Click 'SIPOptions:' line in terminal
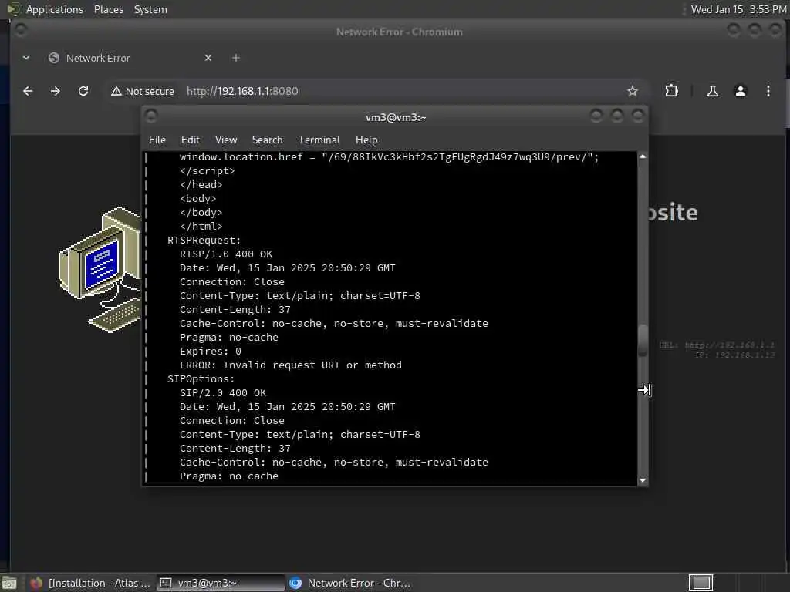790x592 pixels. click(201, 378)
